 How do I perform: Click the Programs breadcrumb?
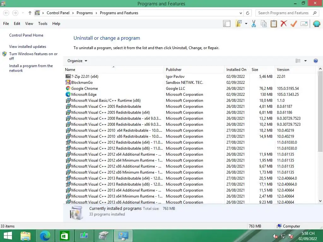[85, 13]
